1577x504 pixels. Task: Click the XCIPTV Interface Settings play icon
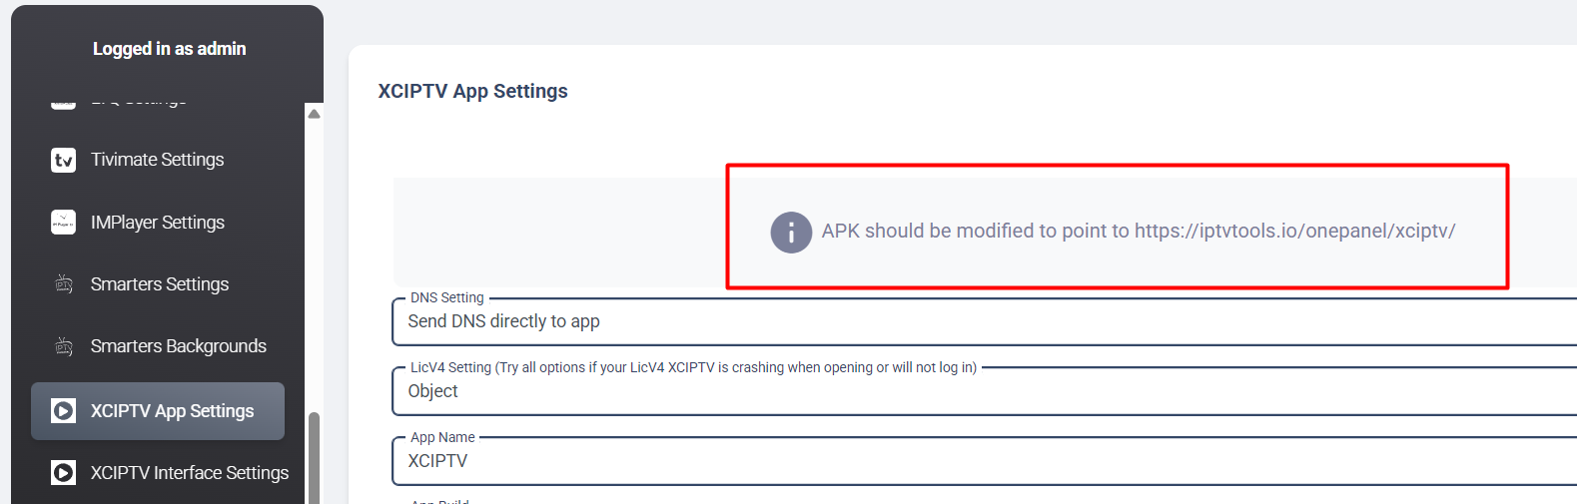click(63, 472)
